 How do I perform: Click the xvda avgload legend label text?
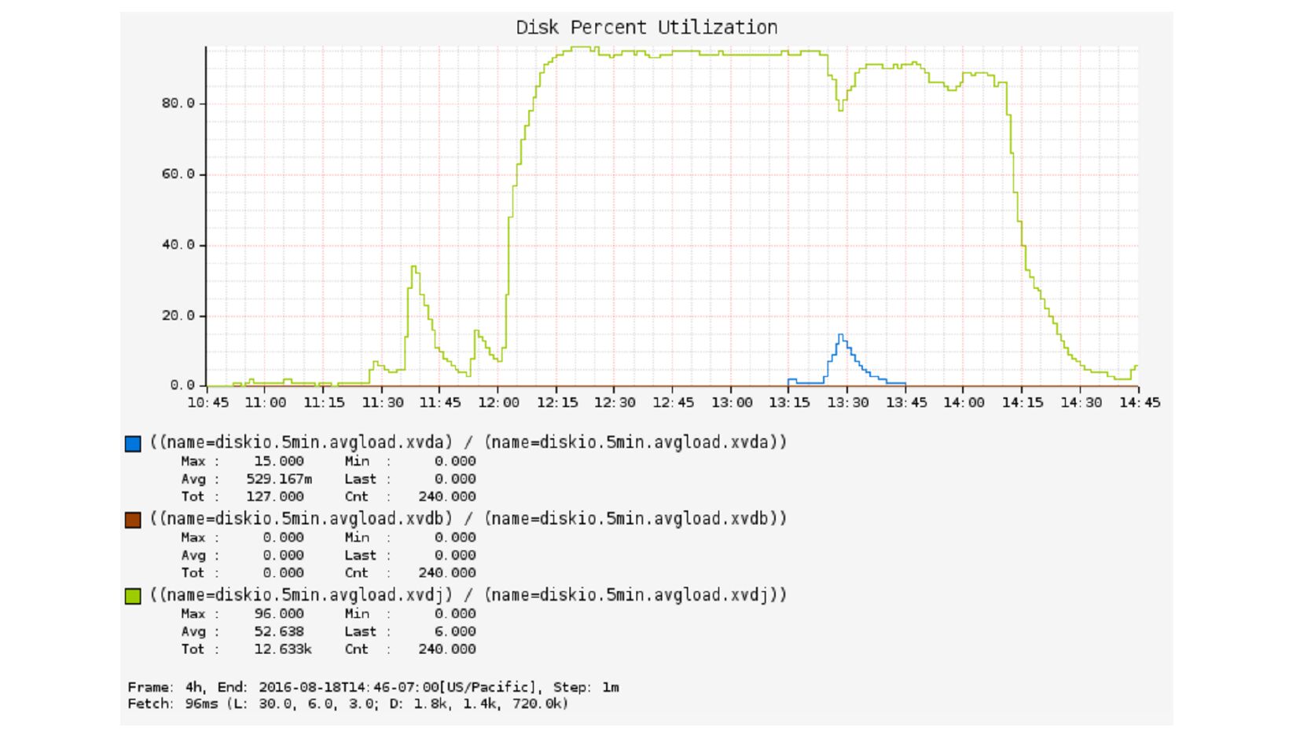tap(468, 442)
